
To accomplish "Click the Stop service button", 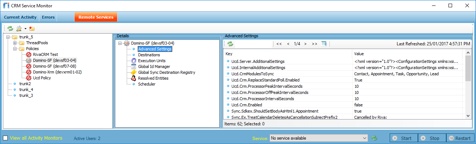I will pyautogui.click(x=432, y=138).
